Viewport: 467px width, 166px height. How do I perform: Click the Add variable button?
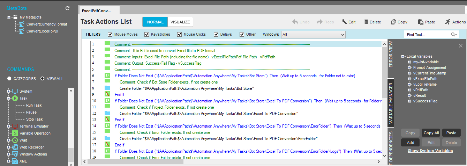pos(410,142)
